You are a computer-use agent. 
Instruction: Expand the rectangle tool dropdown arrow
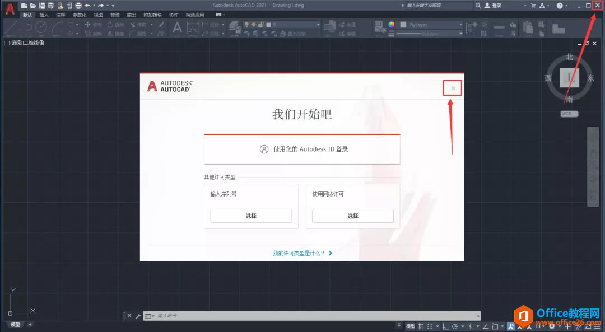click(x=77, y=25)
